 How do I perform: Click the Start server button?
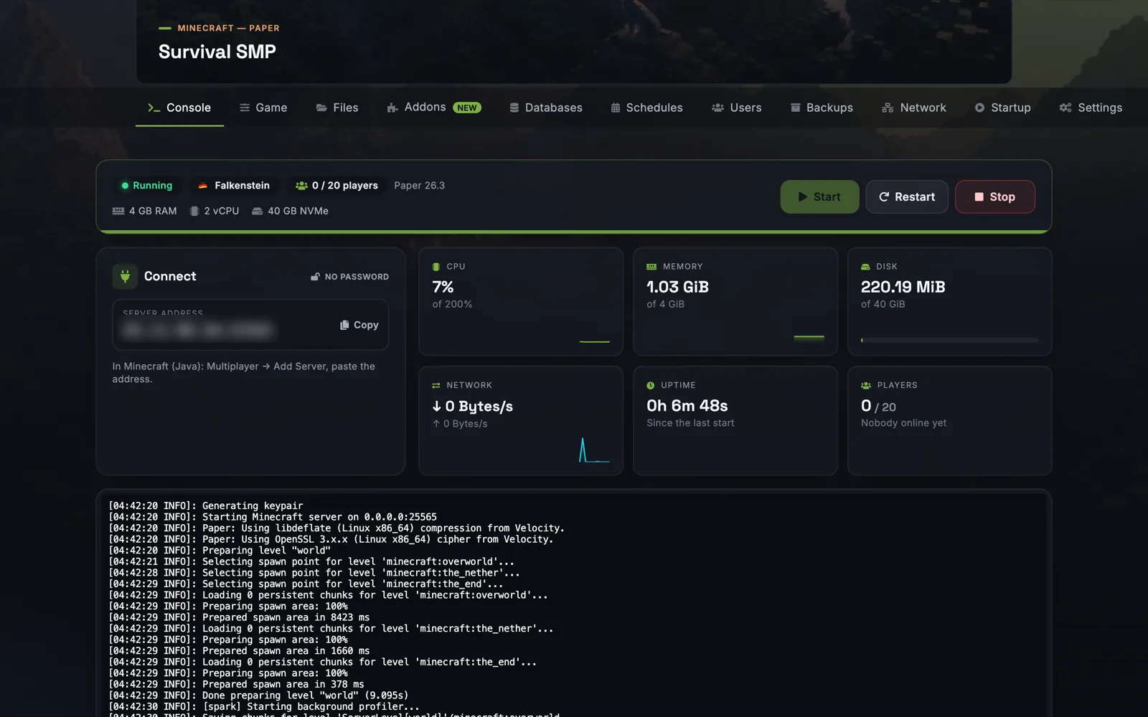click(819, 196)
